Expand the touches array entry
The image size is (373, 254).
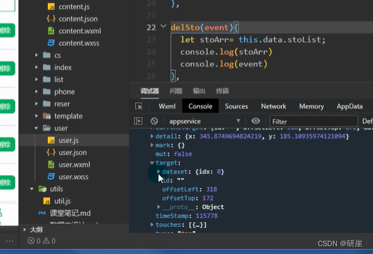point(152,225)
